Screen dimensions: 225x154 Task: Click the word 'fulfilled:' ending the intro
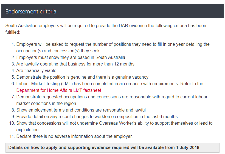click(x=13, y=32)
